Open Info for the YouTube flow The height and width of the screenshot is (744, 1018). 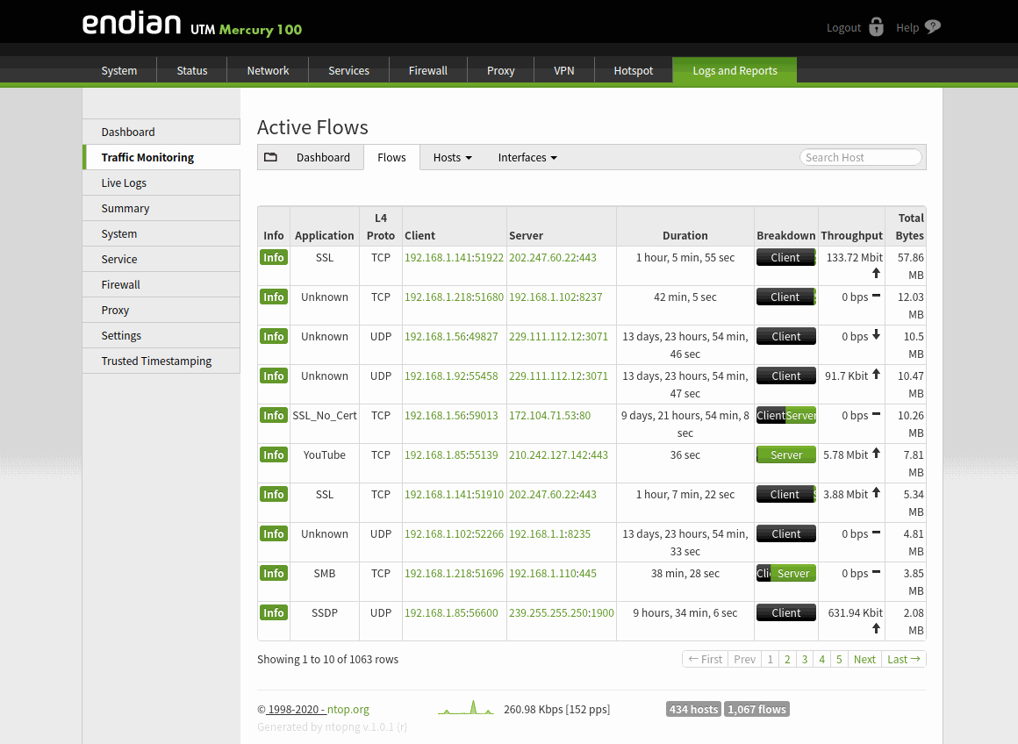pos(273,455)
